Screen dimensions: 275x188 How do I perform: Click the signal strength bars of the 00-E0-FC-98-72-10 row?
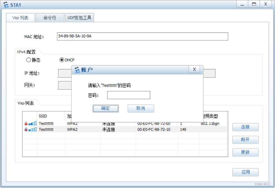[32, 130]
